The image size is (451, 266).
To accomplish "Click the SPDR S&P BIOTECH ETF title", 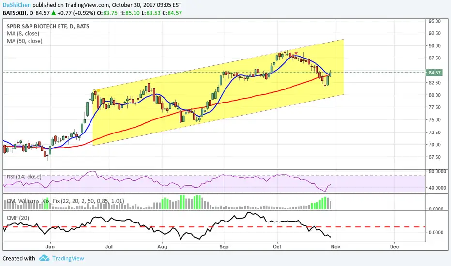I will pyautogui.click(x=48, y=26).
